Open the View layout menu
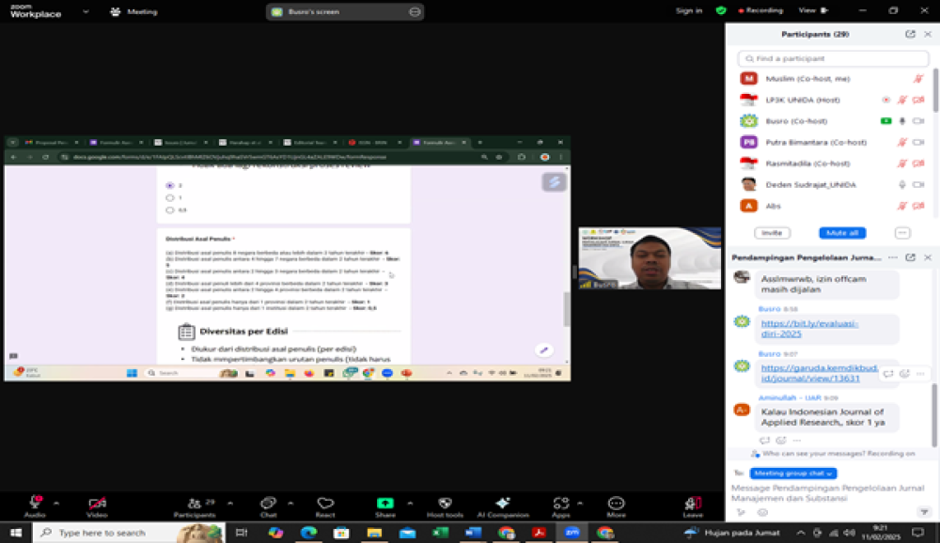 click(813, 10)
